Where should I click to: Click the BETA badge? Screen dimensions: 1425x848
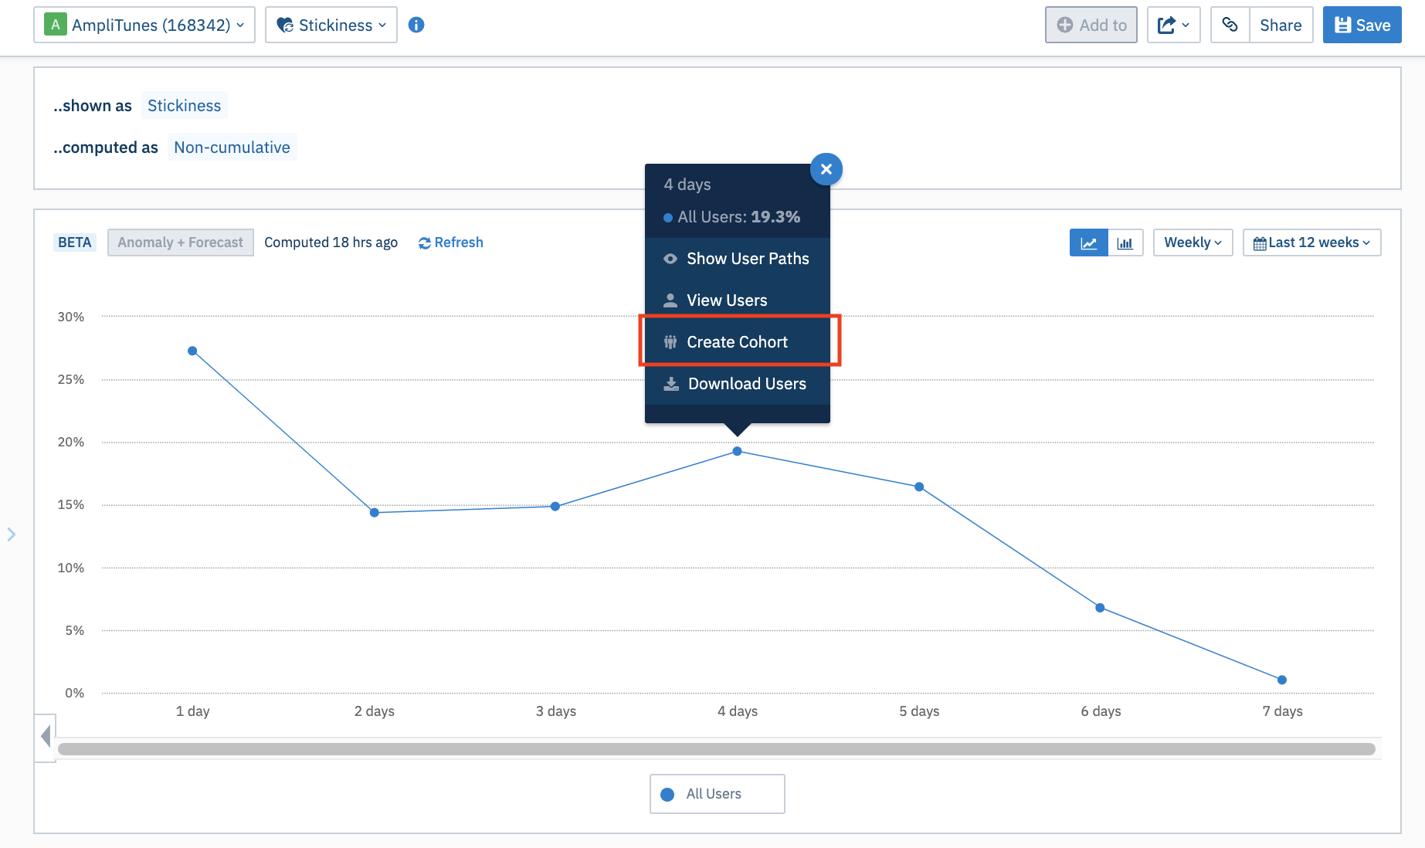(75, 243)
